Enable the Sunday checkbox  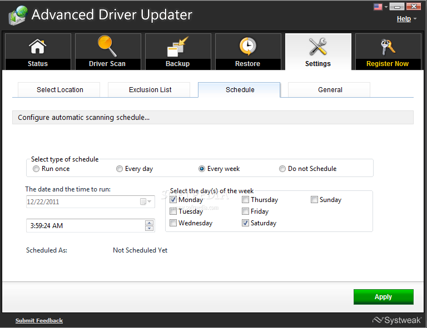coord(314,199)
